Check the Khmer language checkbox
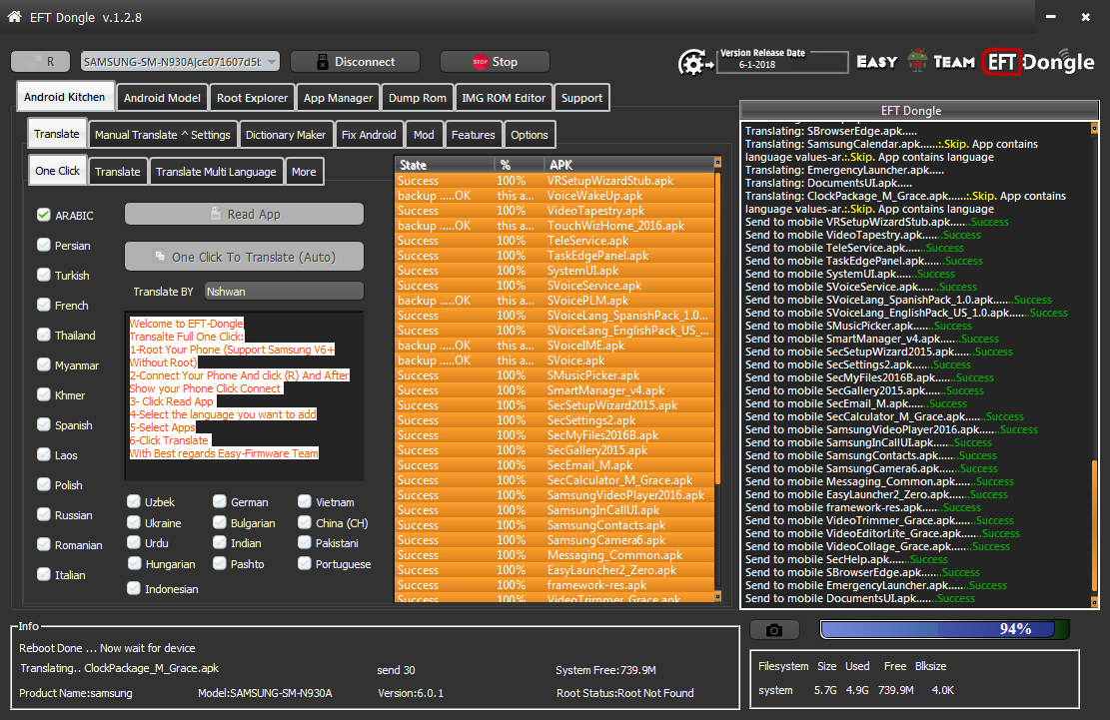This screenshot has height=720, width=1110. [44, 394]
